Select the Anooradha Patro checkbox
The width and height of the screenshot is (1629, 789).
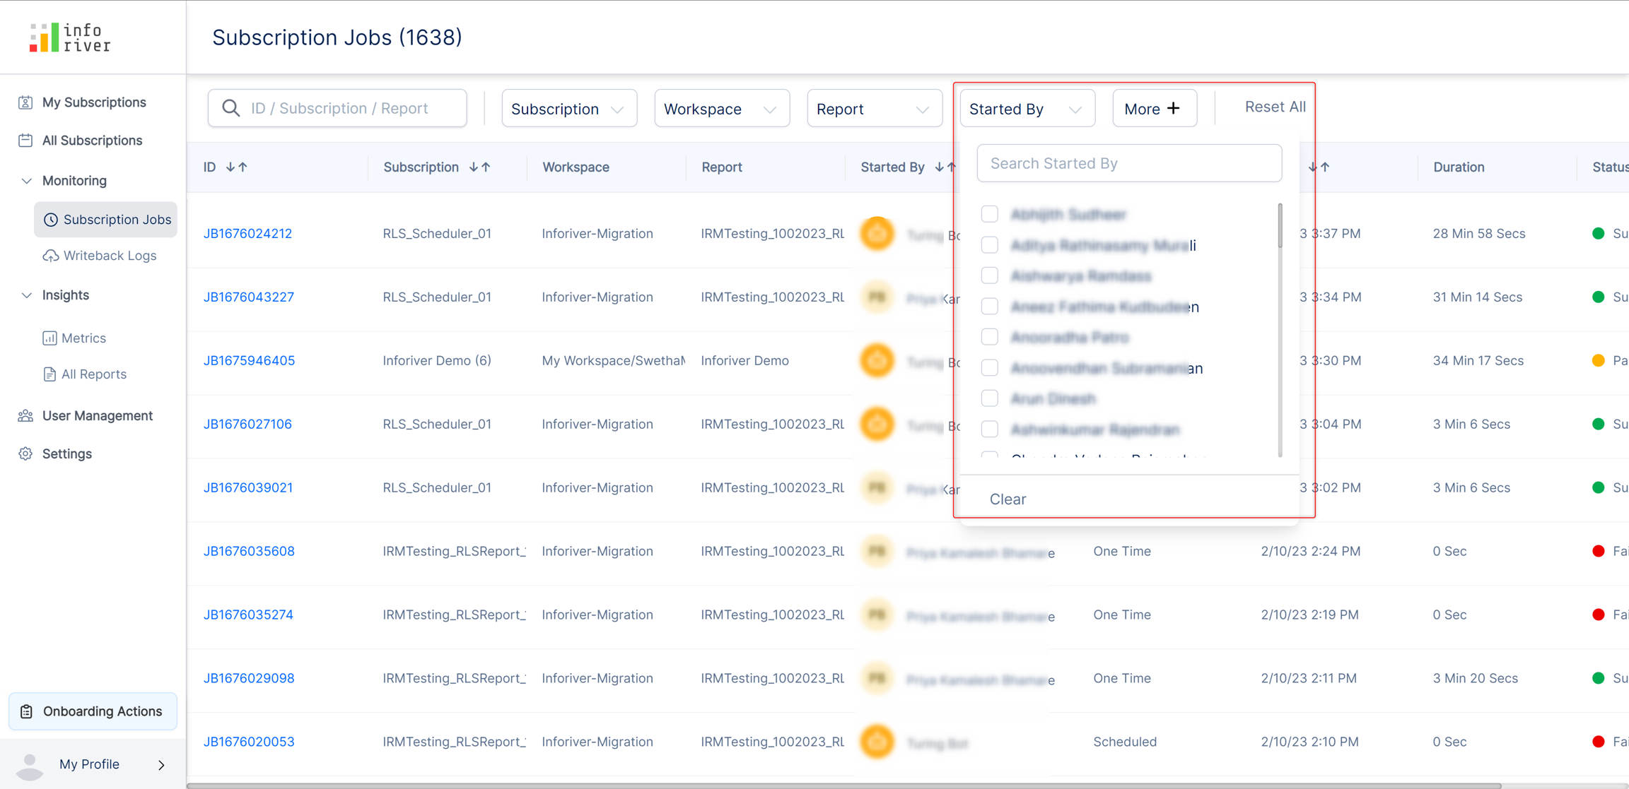click(x=989, y=337)
